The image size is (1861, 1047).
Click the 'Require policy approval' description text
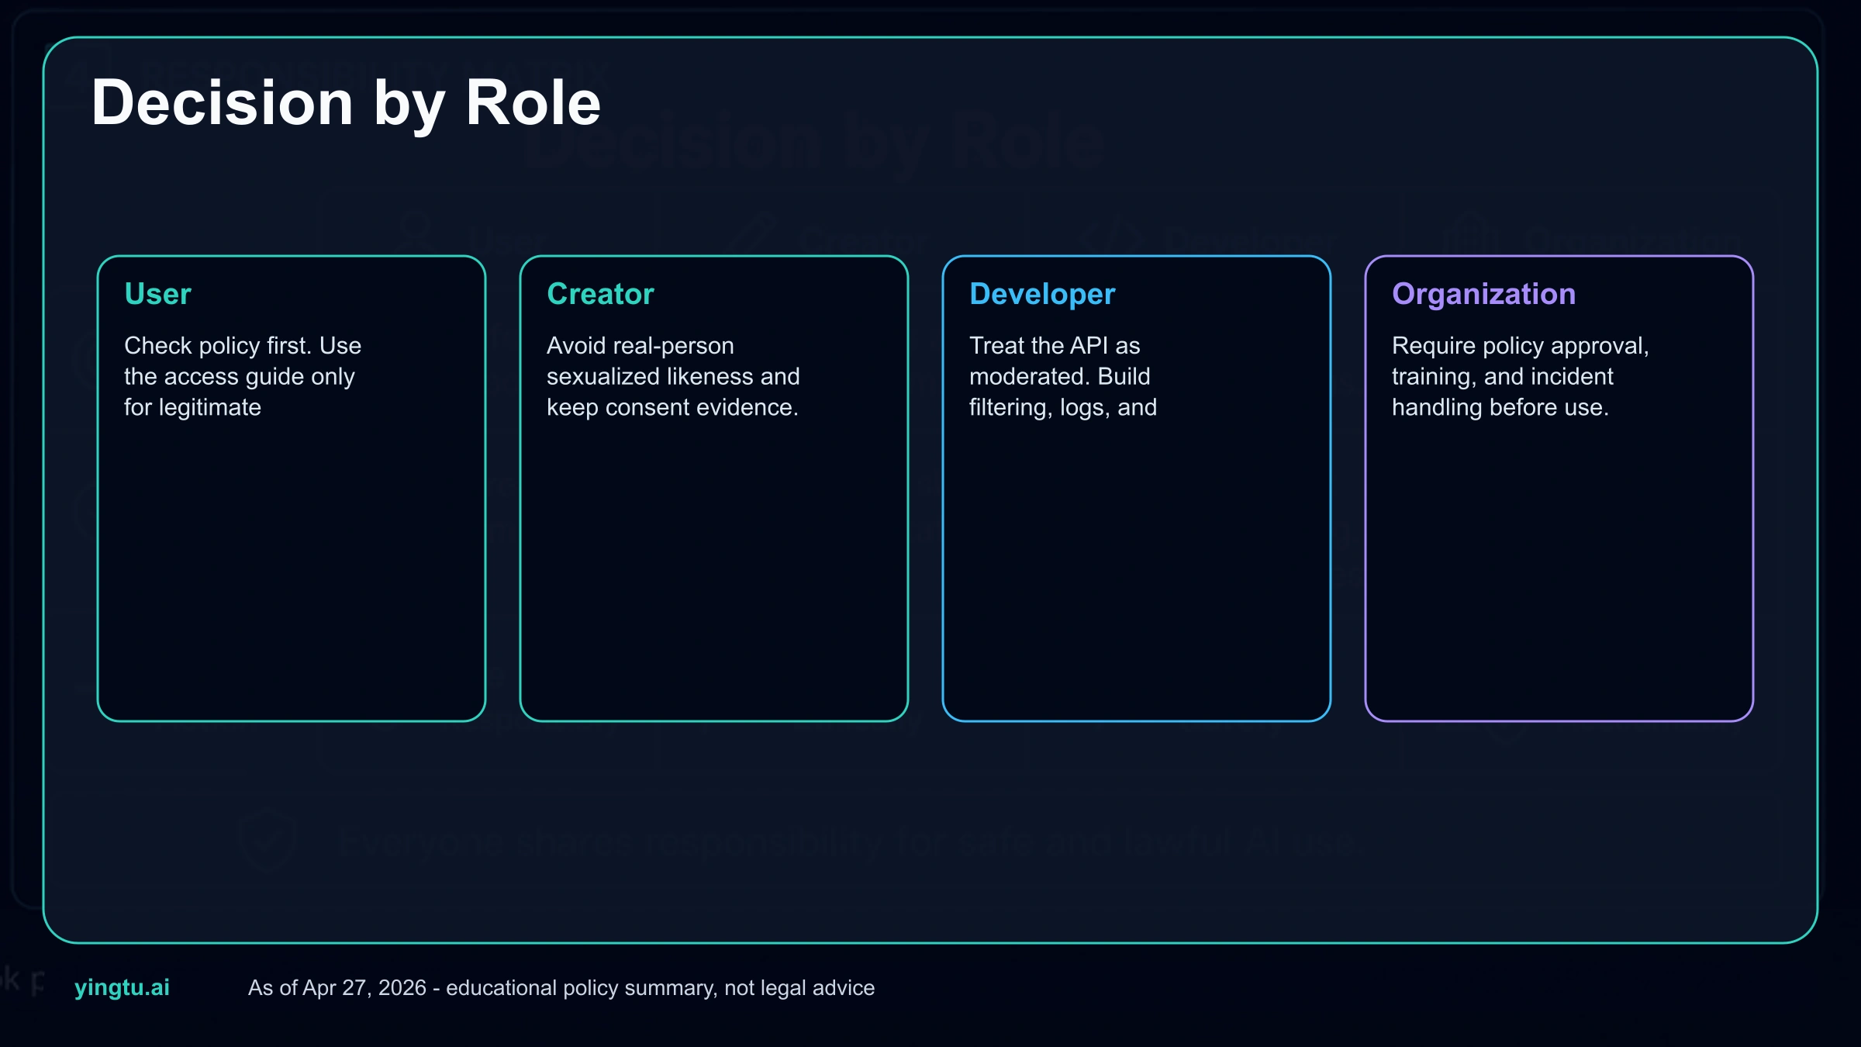[1521, 376]
